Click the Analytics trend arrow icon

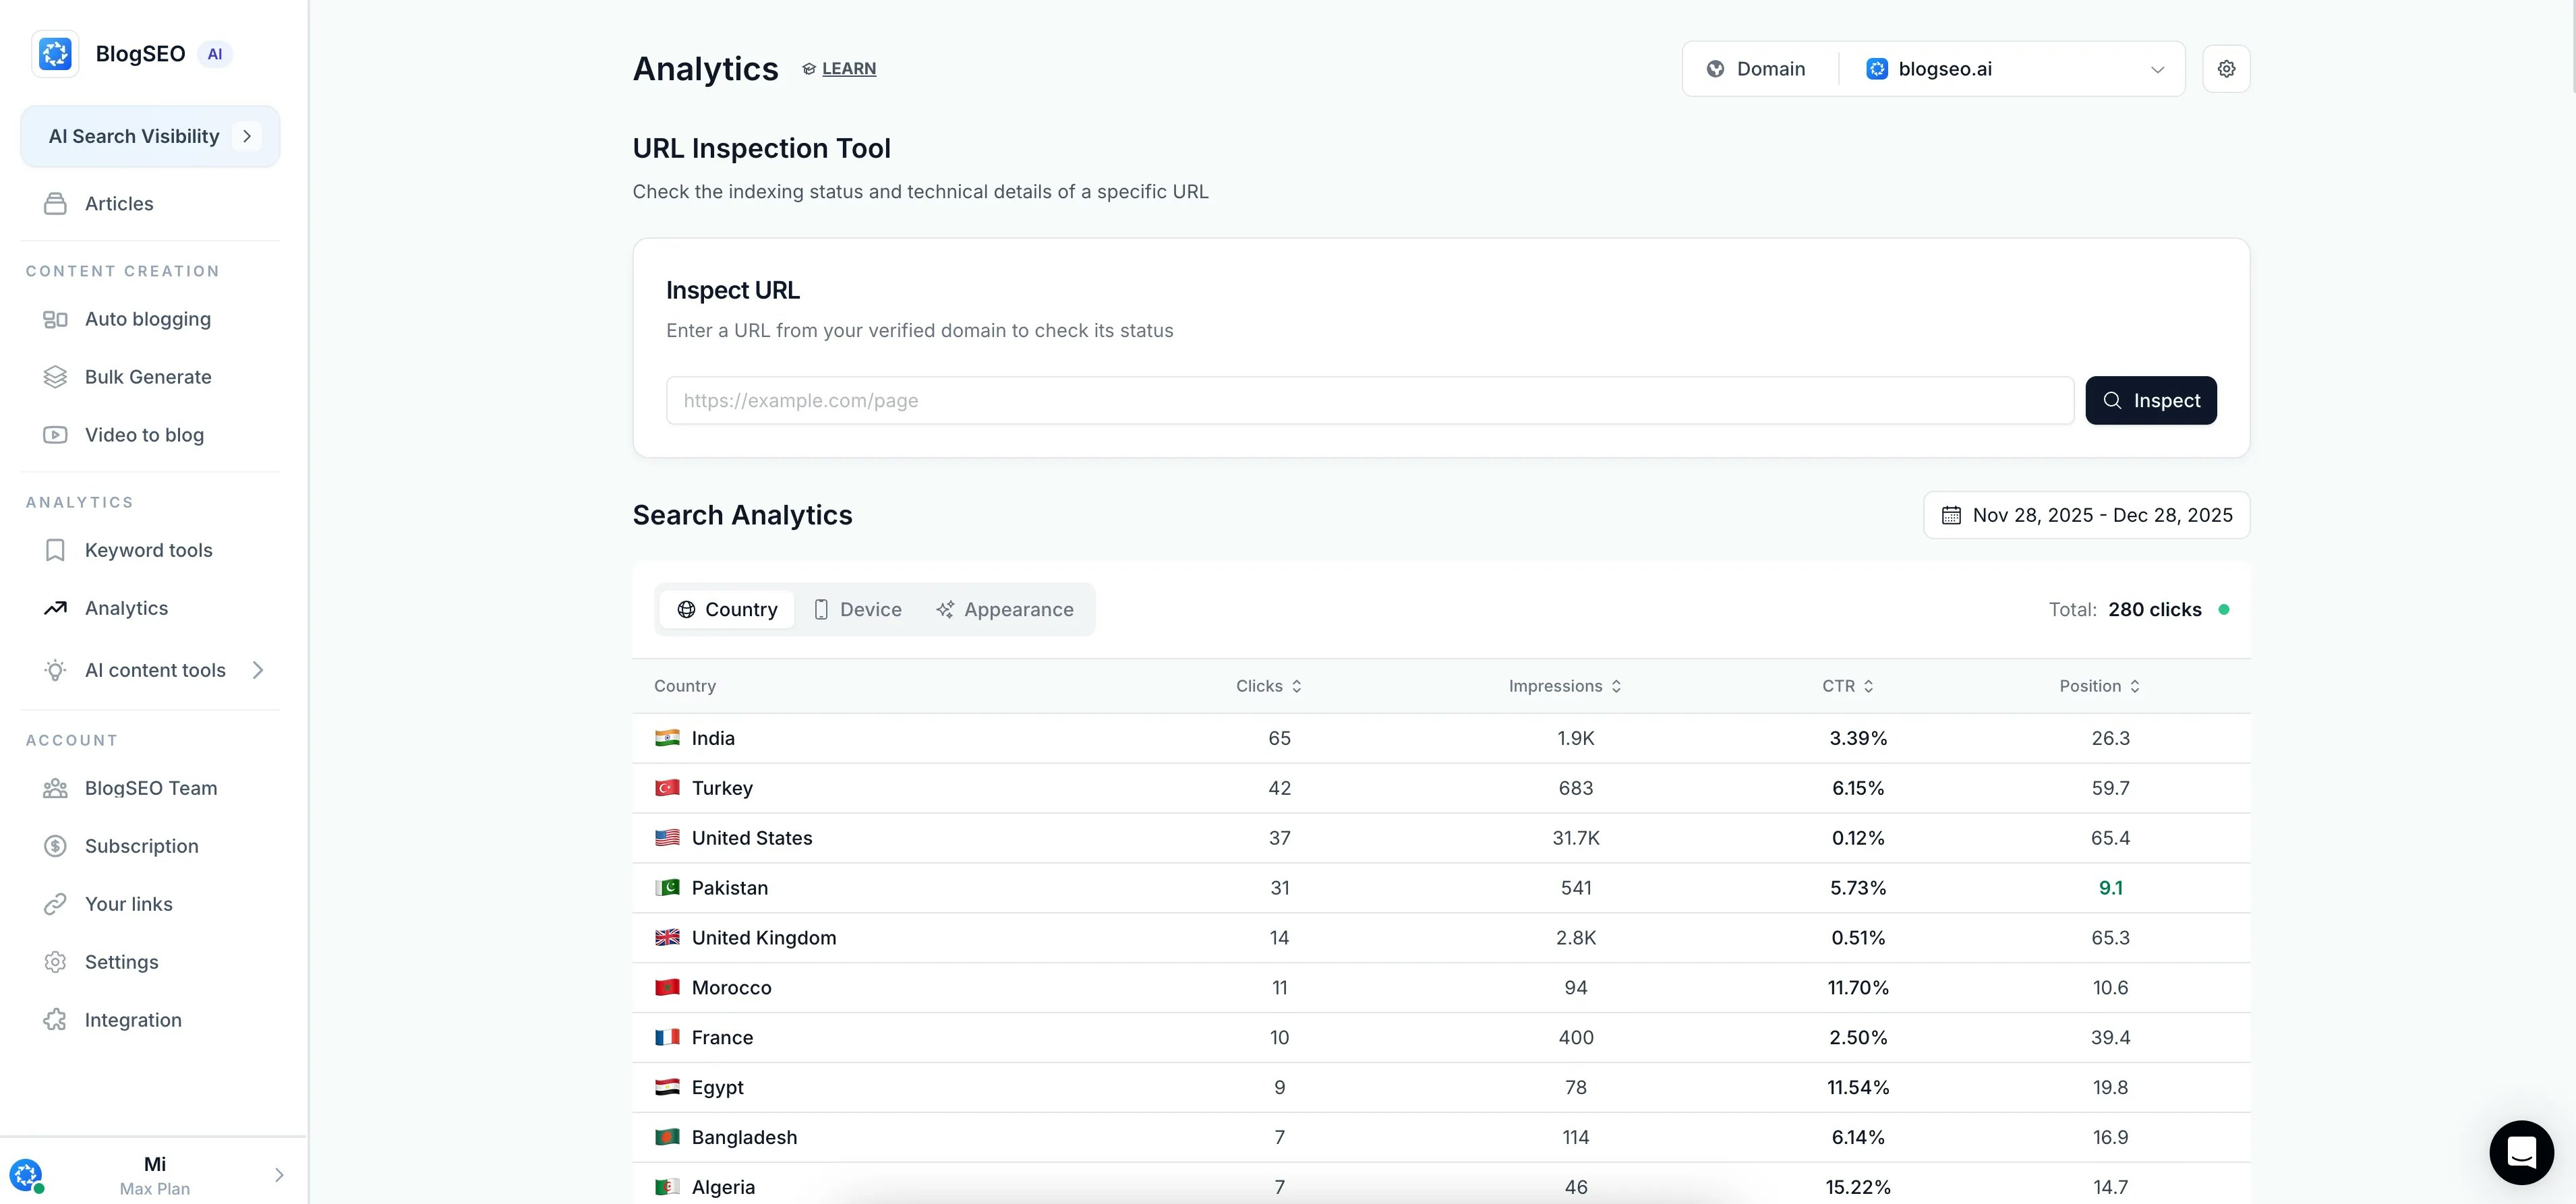point(55,607)
